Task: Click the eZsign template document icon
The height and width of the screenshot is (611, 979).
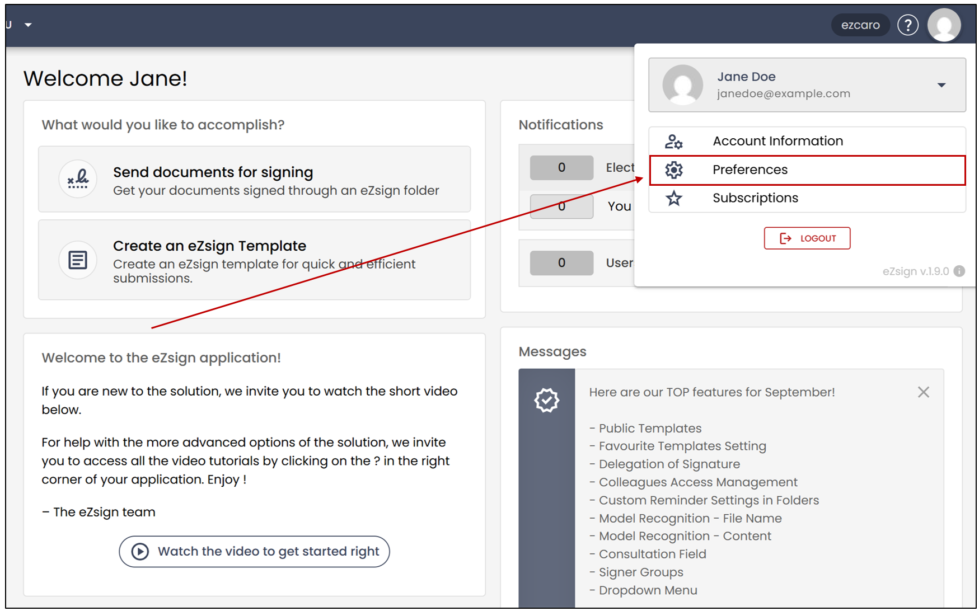Action: (78, 260)
